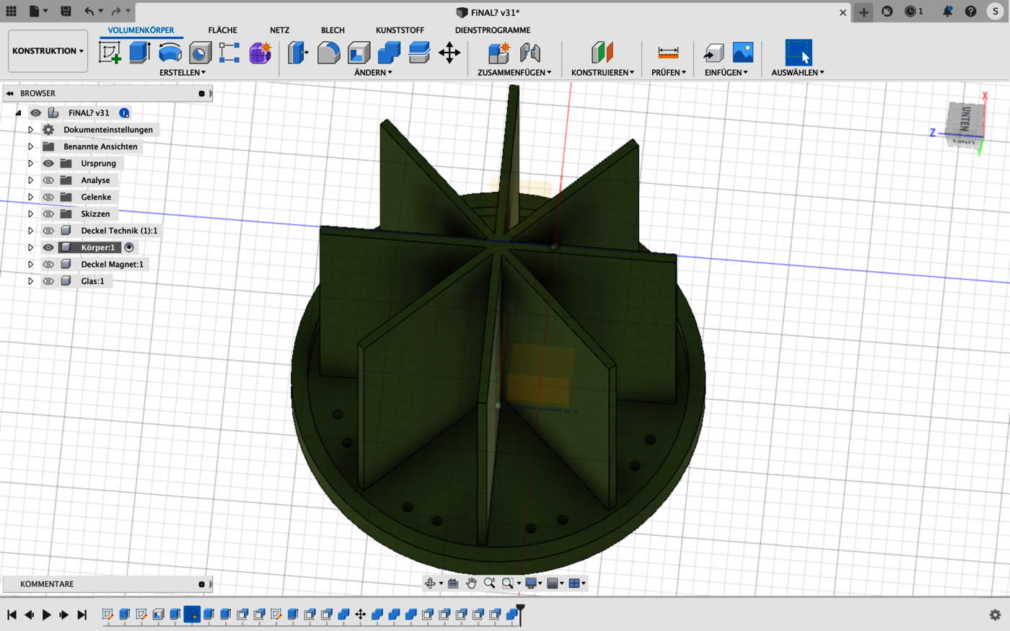Start the Press Pull tool

point(298,53)
